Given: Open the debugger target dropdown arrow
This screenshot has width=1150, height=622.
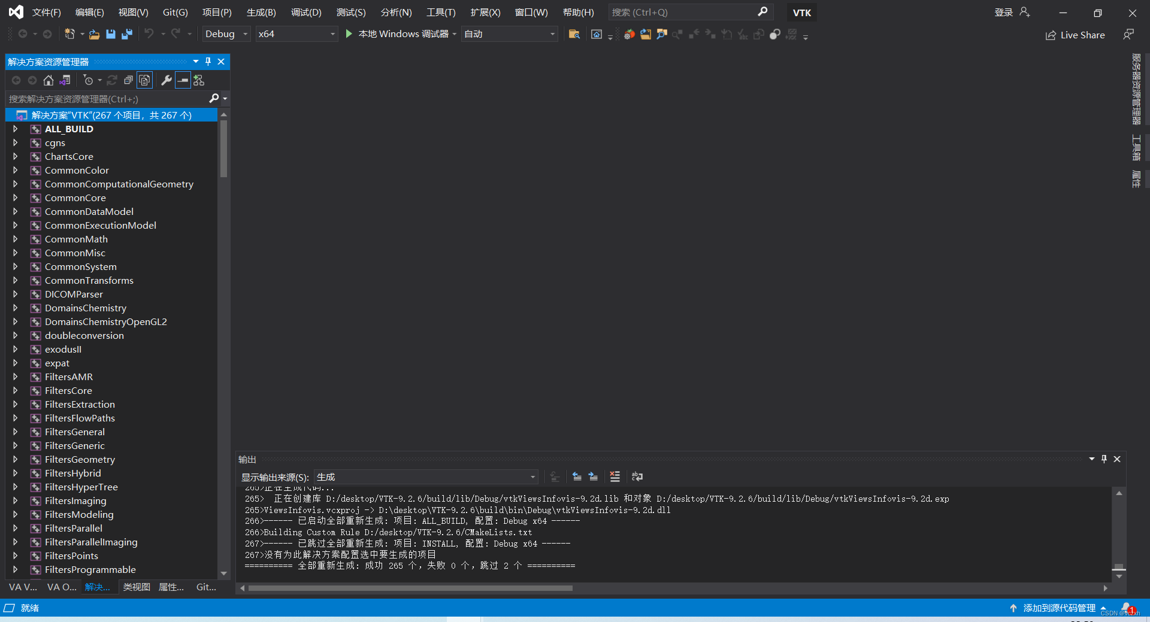Looking at the screenshot, I should pyautogui.click(x=455, y=34).
